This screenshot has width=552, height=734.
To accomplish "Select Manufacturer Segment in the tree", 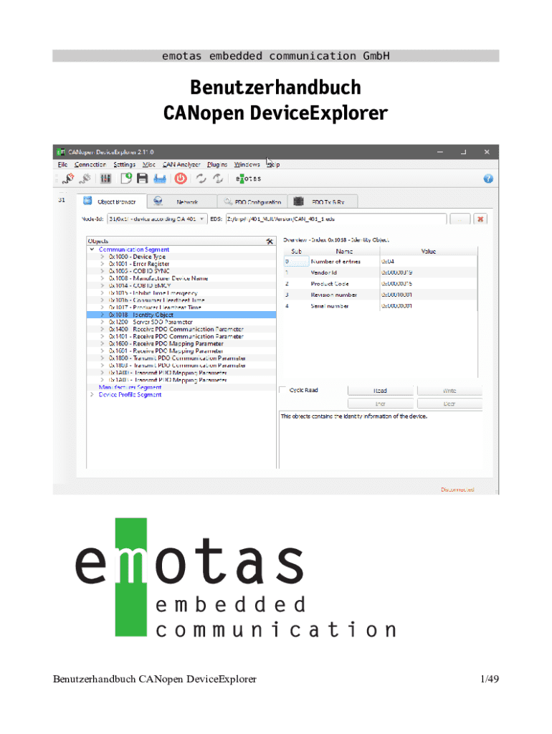I will click(x=130, y=387).
